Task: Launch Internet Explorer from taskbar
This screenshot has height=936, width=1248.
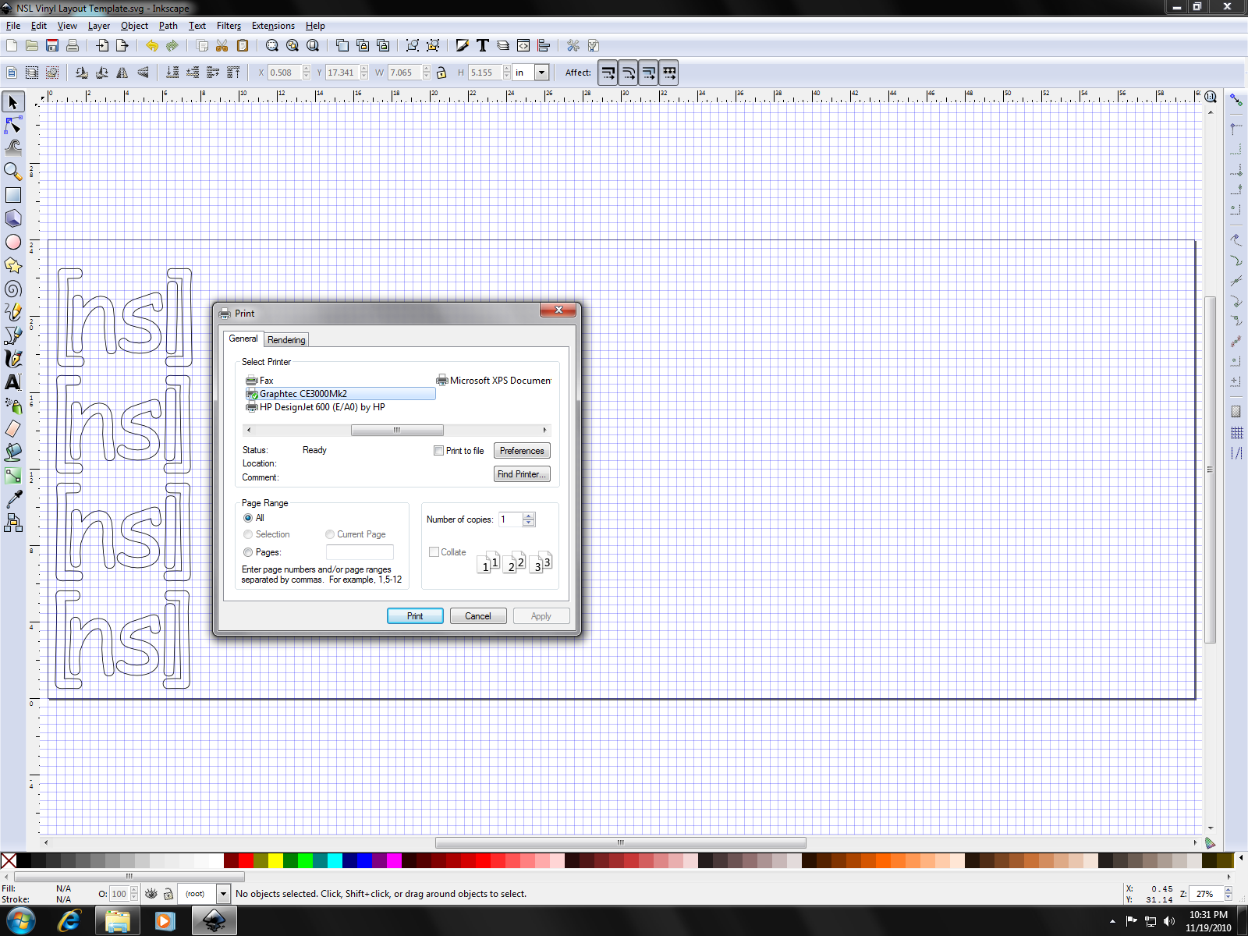Action: pos(69,921)
